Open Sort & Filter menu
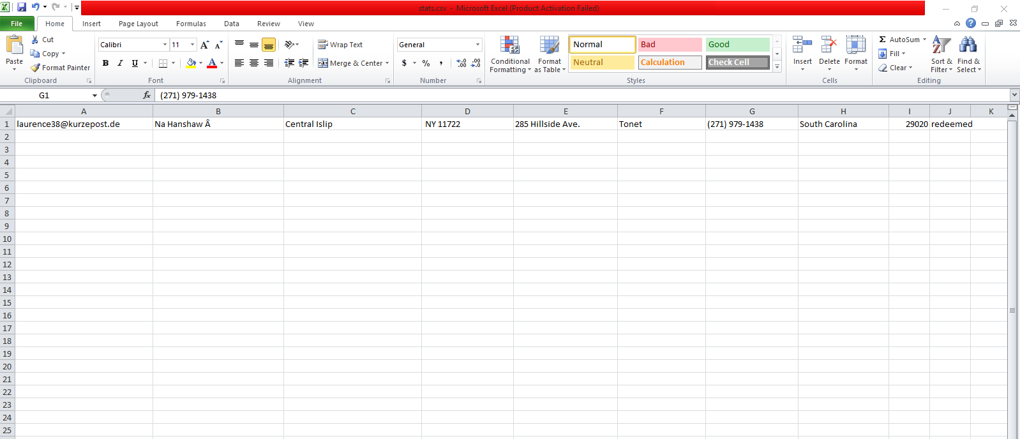This screenshot has height=439, width=1020. (x=941, y=54)
